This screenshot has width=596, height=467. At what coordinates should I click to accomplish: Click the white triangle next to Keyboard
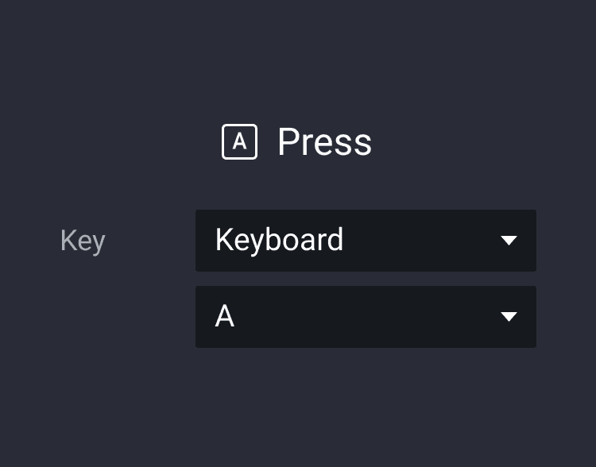coord(509,241)
